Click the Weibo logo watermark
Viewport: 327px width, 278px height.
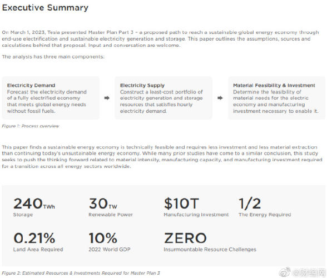coord(285,272)
